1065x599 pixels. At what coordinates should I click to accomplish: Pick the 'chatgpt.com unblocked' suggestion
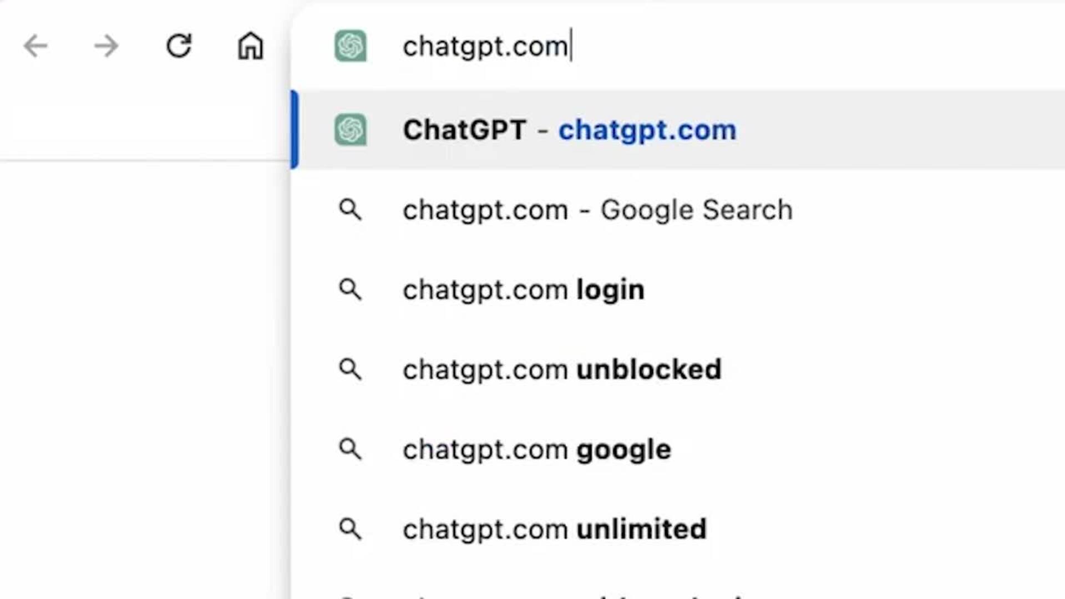pyautogui.click(x=561, y=370)
